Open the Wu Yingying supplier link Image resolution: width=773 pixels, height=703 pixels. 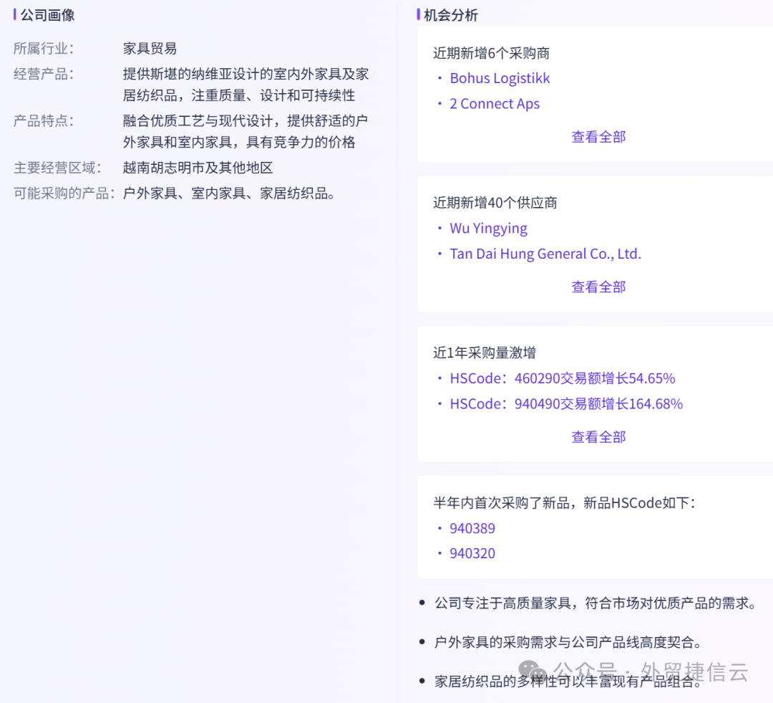(x=488, y=228)
